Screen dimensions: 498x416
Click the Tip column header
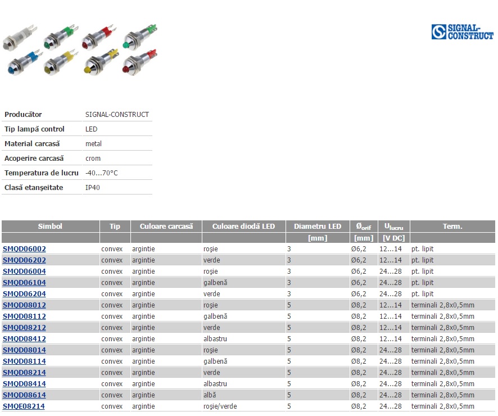115,227
